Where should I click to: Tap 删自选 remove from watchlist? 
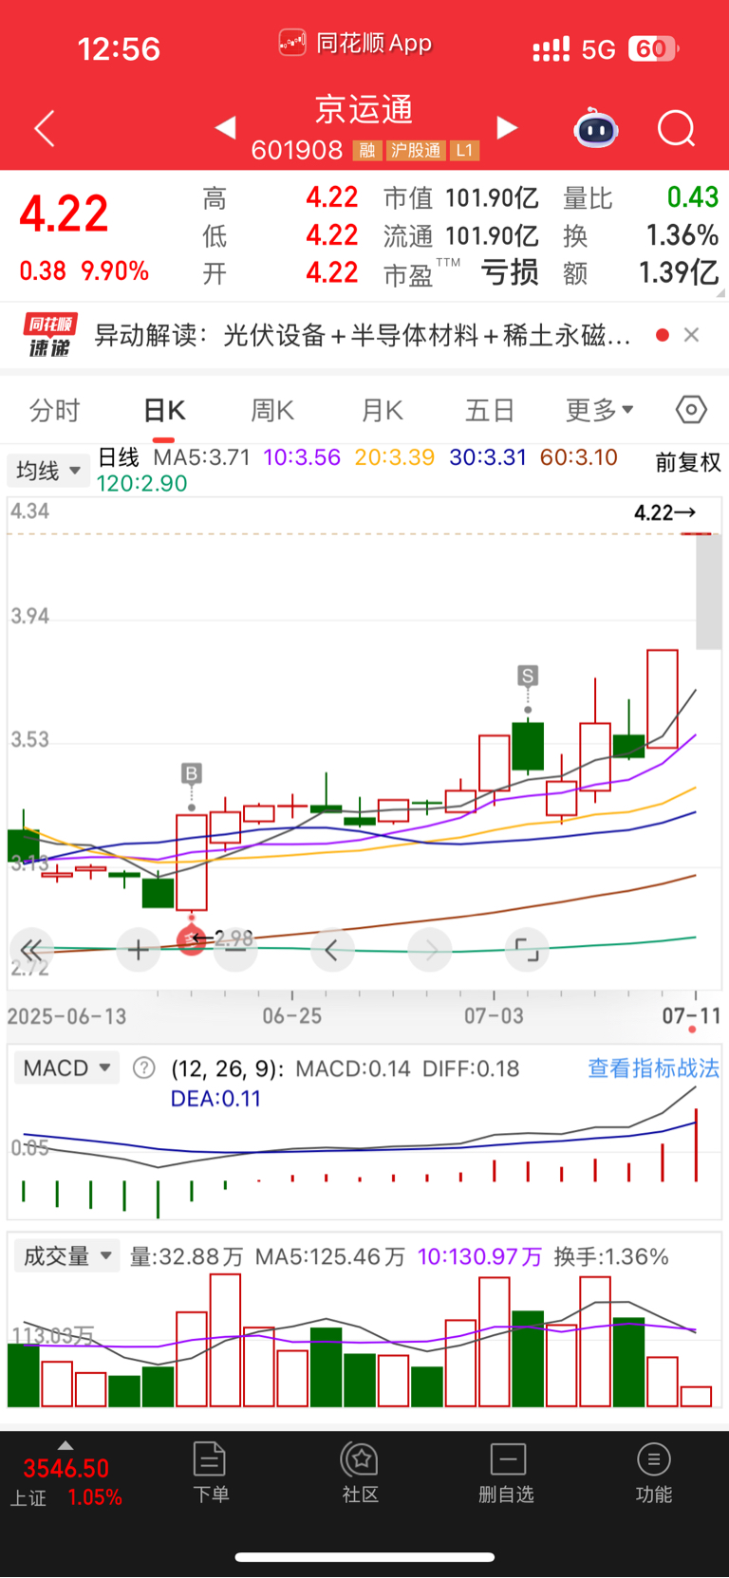507,1473
